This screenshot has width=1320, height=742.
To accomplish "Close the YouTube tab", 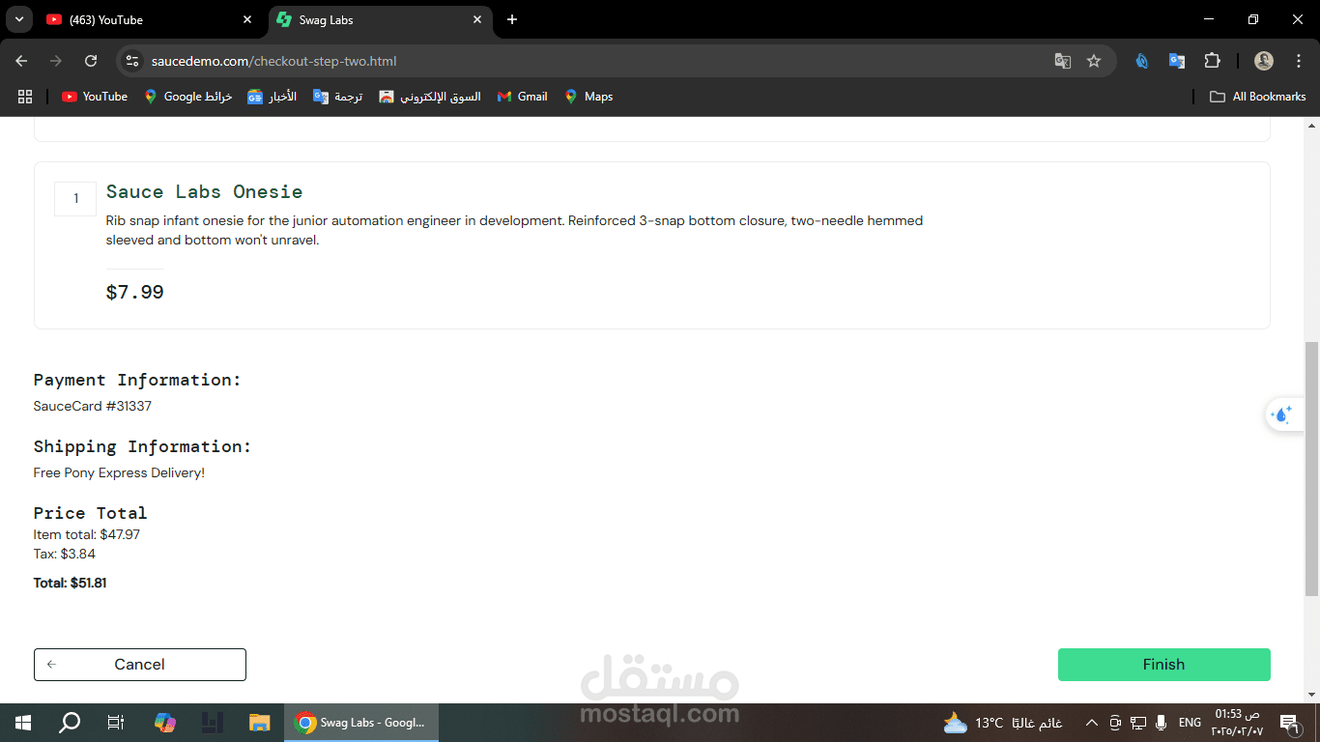I will pos(247,19).
